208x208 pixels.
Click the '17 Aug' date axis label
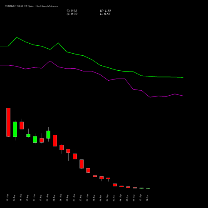(27, 198)
